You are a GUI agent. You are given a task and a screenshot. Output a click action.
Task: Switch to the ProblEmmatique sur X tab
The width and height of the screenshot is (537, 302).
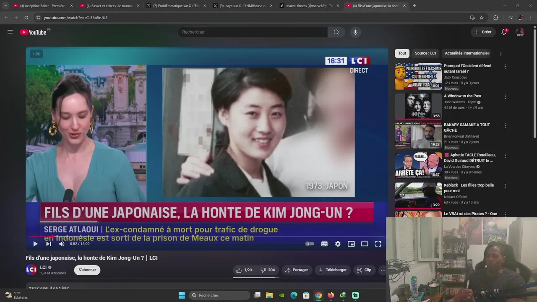177,6
